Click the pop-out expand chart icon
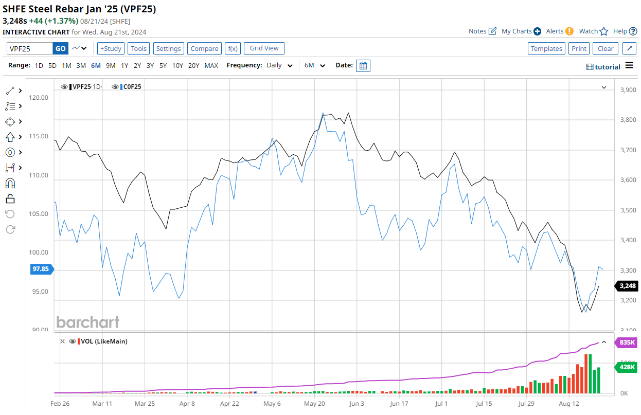The image size is (641, 415). pos(629,48)
